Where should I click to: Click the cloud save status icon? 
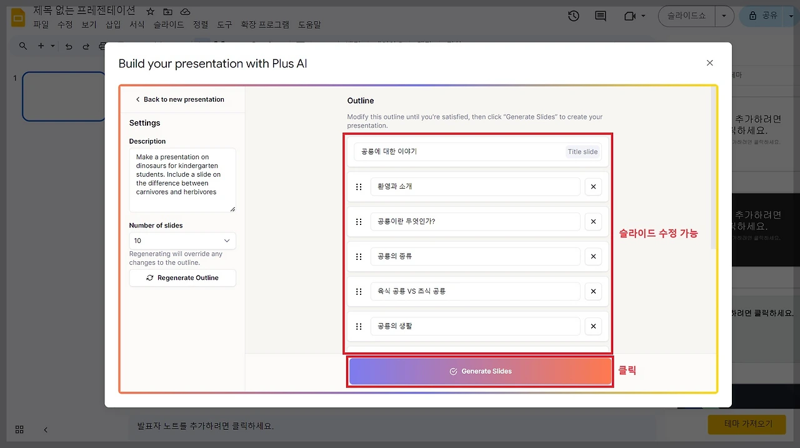click(185, 11)
